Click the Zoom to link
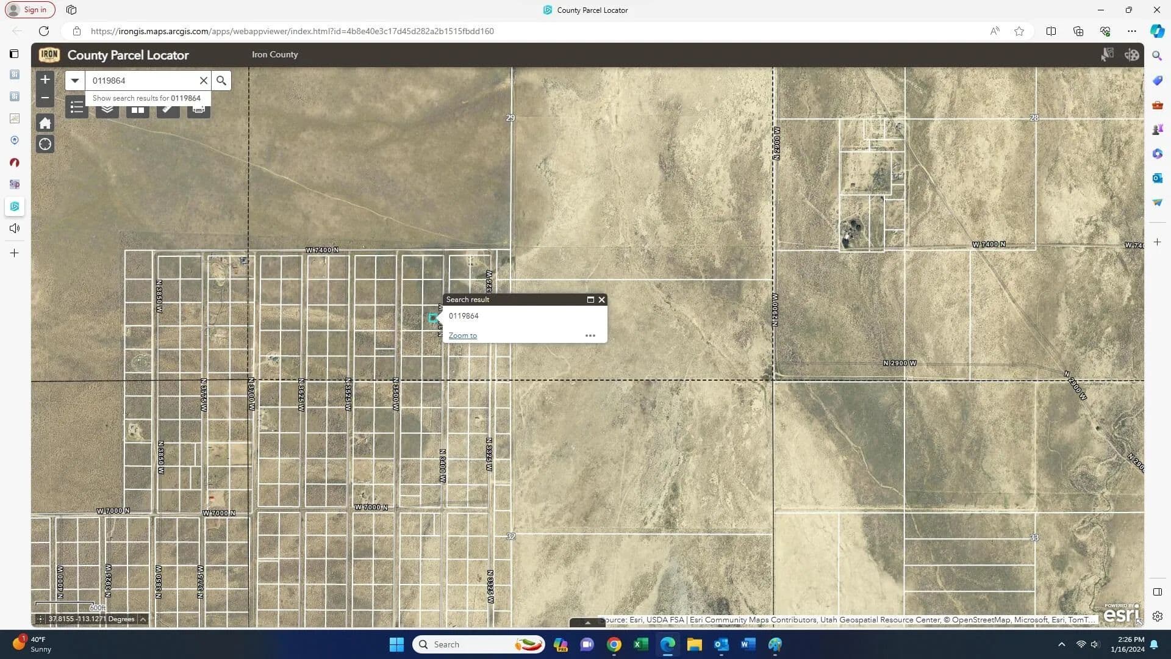Viewport: 1171px width, 659px height. pyautogui.click(x=462, y=336)
